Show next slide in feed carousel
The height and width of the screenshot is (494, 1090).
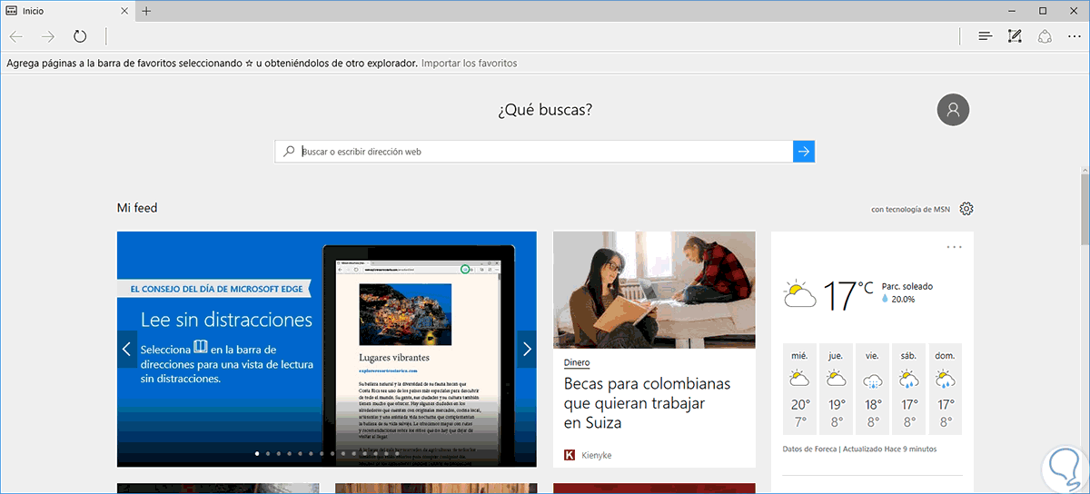coord(527,350)
